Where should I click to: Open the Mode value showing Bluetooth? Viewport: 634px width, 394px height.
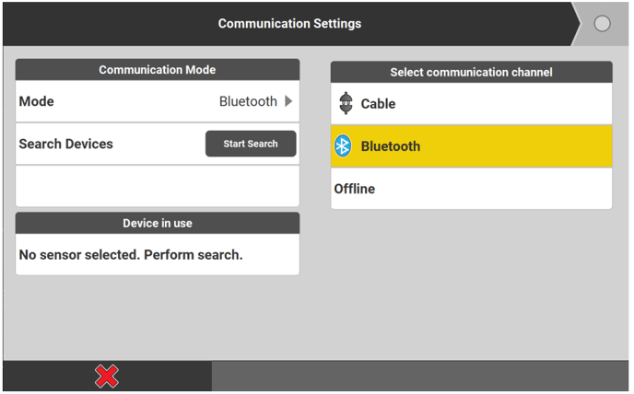(248, 101)
